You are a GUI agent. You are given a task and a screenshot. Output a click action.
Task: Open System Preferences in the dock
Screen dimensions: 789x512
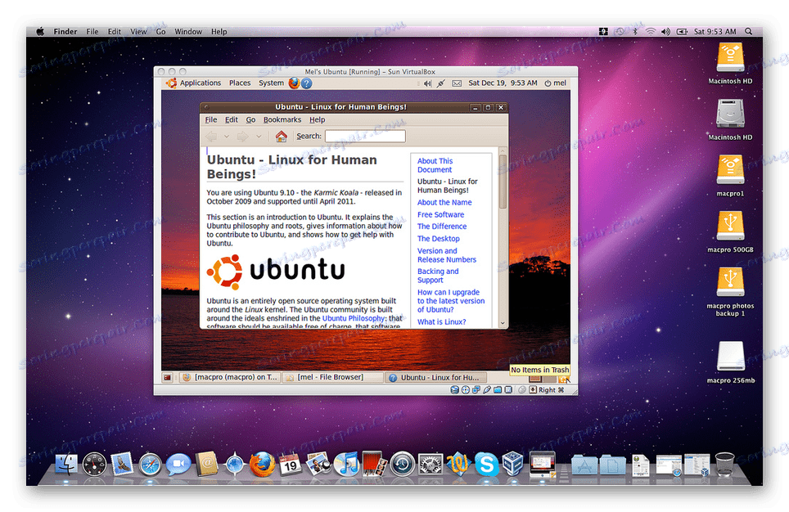431,464
